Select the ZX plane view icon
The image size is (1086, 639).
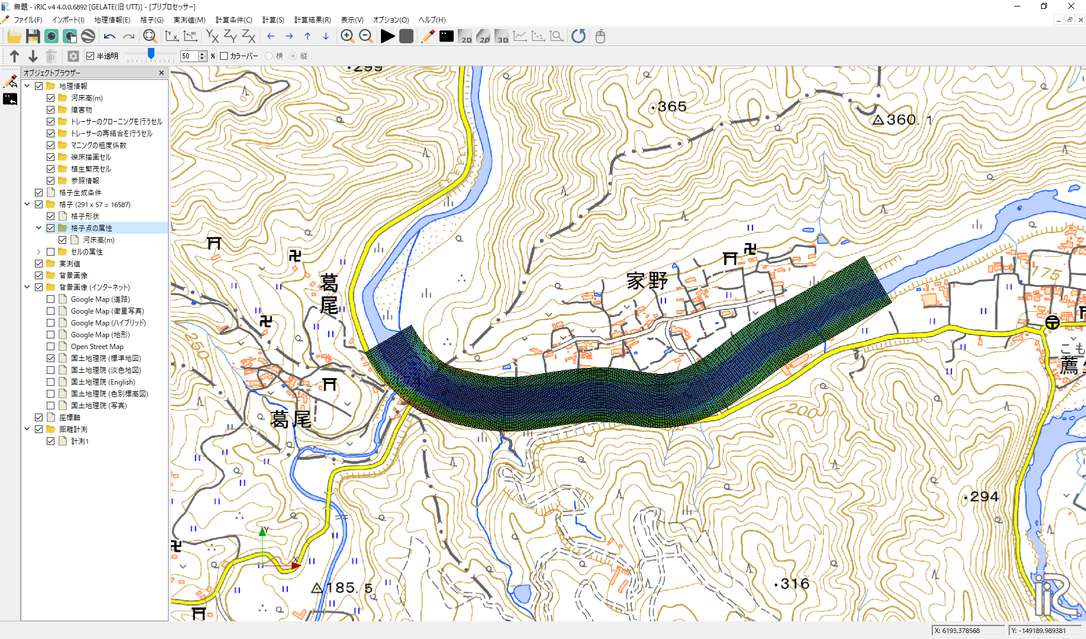248,37
